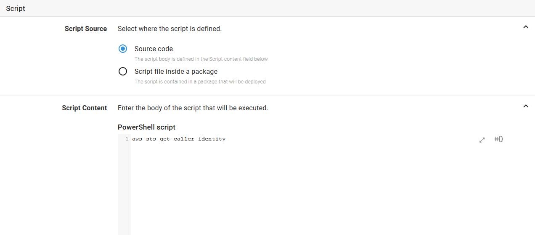Viewport: 535px width, 239px height.
Task: Choose the Script file inside a package option
Action: point(123,71)
